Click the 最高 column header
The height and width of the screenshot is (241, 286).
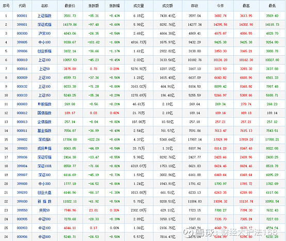point(246,6)
